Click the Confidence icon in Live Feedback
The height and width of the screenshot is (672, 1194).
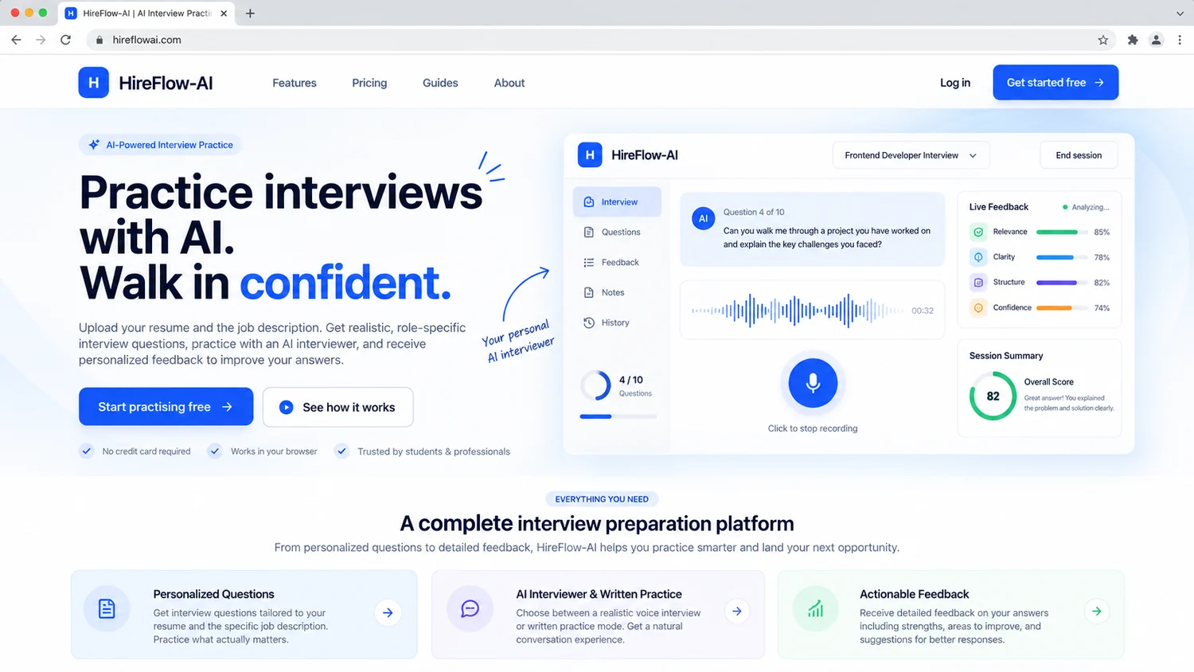coord(978,307)
